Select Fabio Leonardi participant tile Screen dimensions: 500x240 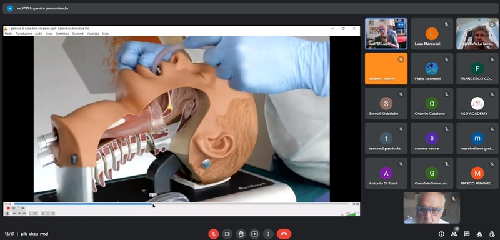point(432,69)
